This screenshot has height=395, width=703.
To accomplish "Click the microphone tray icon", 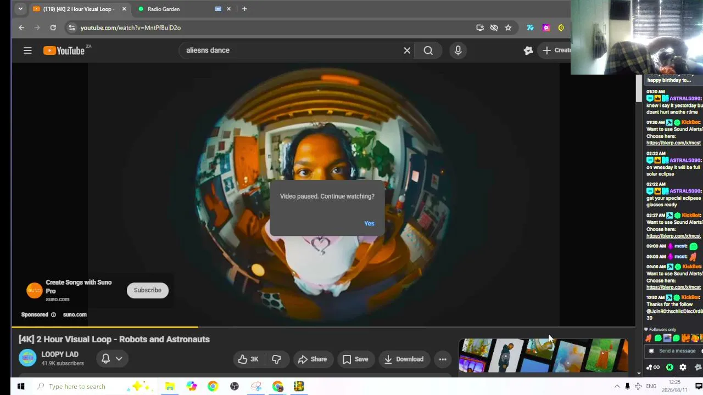I will (627, 386).
